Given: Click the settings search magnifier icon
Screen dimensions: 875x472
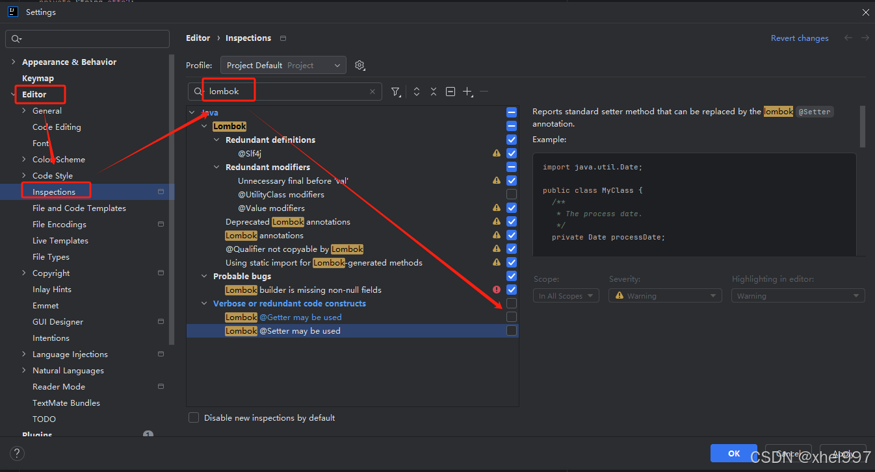Looking at the screenshot, I should coord(16,39).
